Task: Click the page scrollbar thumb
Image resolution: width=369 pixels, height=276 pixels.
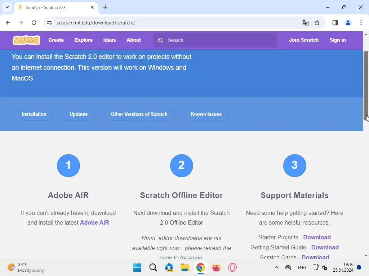Action: tap(366, 86)
